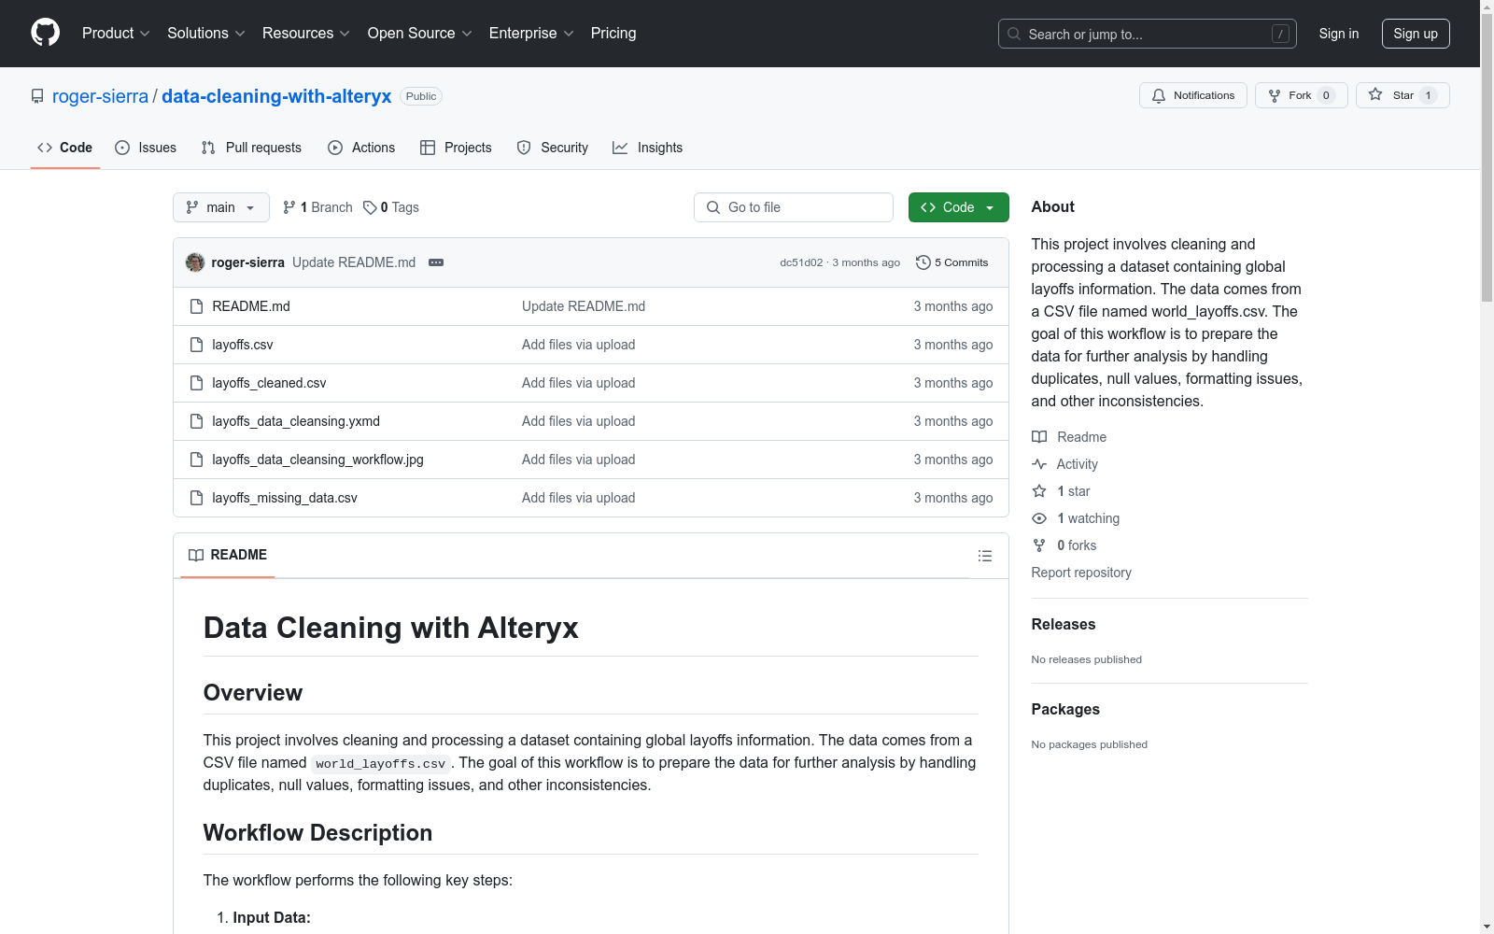Open the README outline list icon
The image size is (1494, 934).
pyautogui.click(x=984, y=556)
